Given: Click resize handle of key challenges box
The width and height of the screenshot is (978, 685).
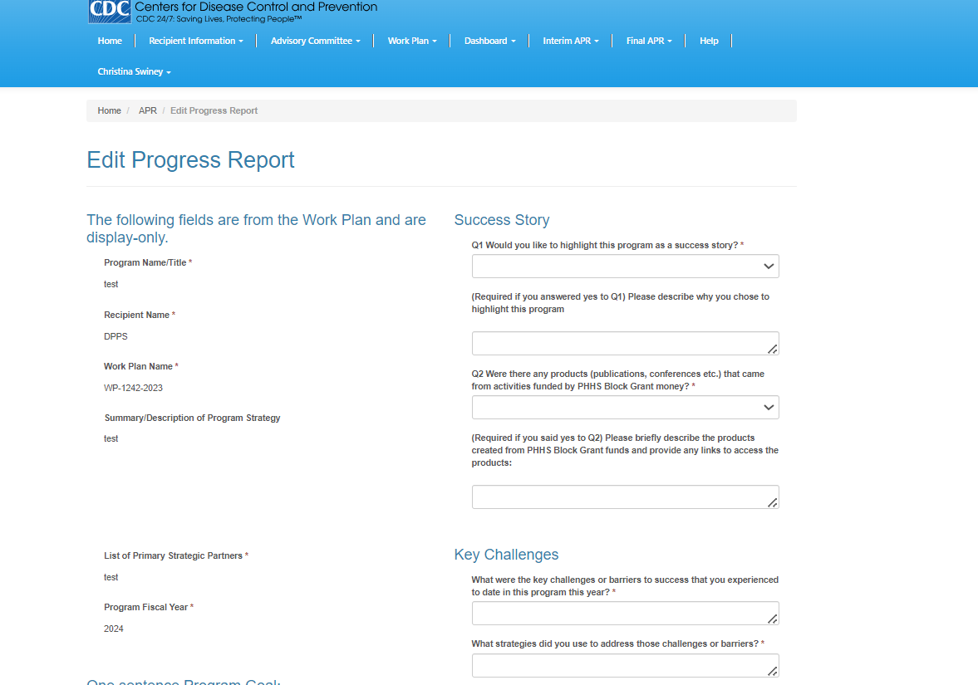Looking at the screenshot, I should click(773, 619).
